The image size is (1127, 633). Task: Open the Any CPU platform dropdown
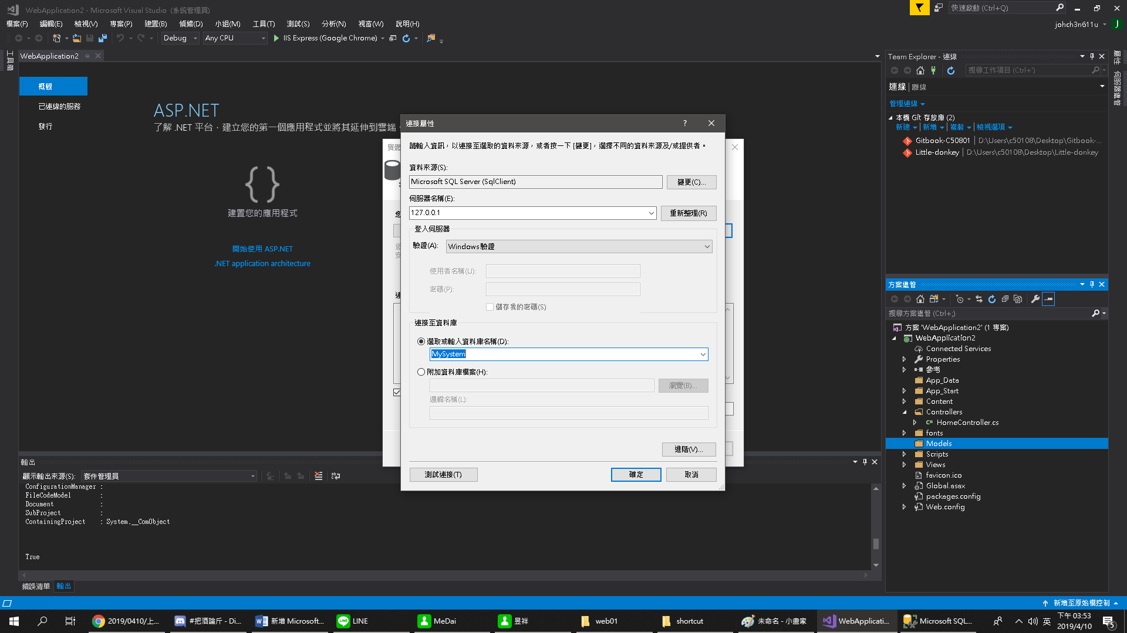(235, 38)
